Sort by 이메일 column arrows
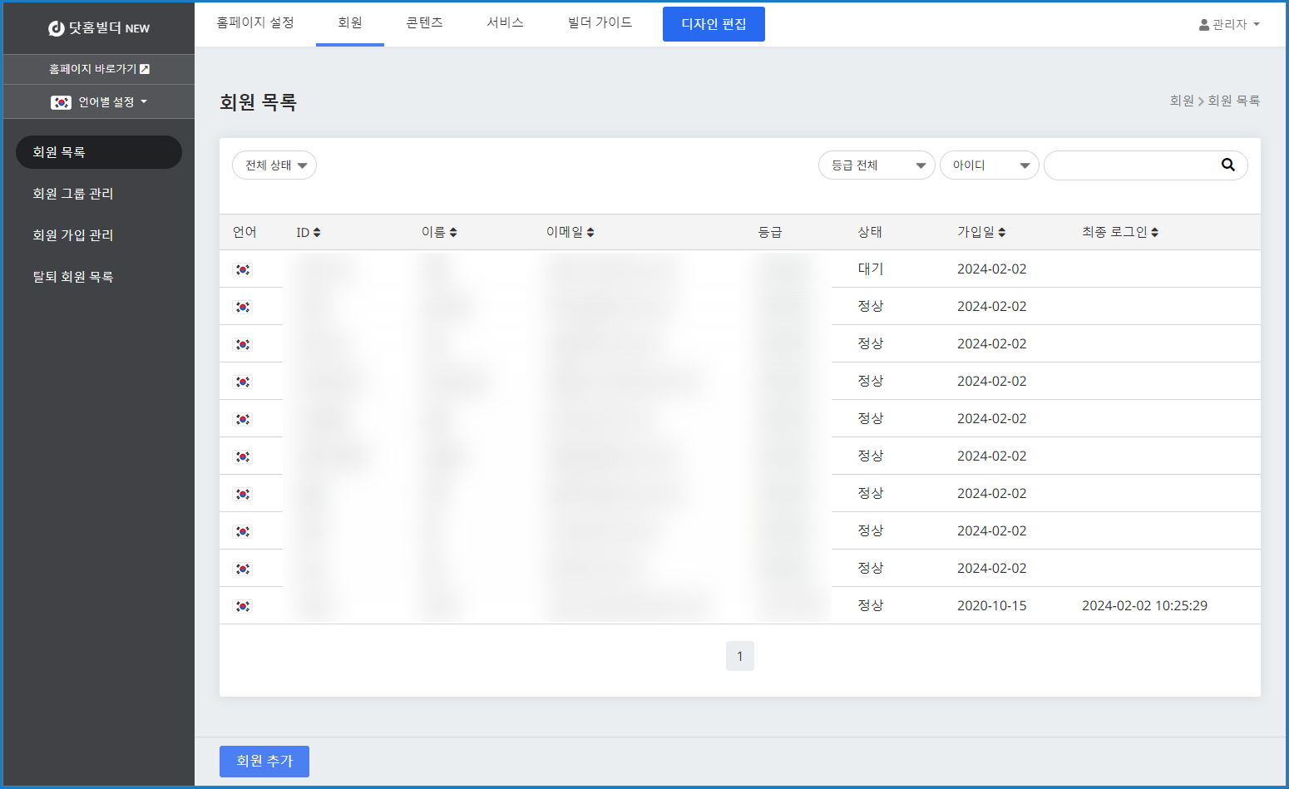This screenshot has width=1289, height=789. click(x=590, y=233)
